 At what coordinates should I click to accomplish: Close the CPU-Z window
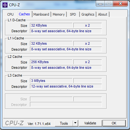(120, 4)
